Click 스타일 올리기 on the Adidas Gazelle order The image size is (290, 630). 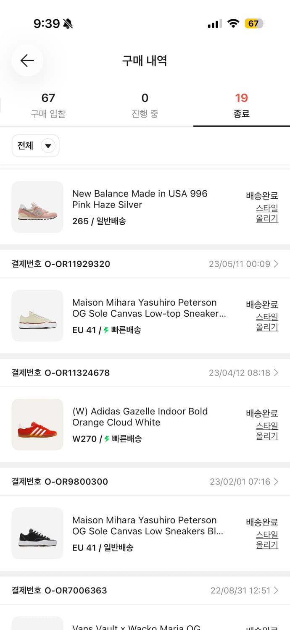pyautogui.click(x=267, y=431)
